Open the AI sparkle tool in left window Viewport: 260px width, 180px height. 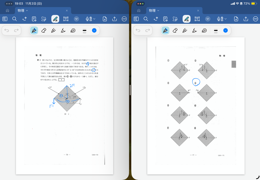pyautogui.click(x=25, y=19)
